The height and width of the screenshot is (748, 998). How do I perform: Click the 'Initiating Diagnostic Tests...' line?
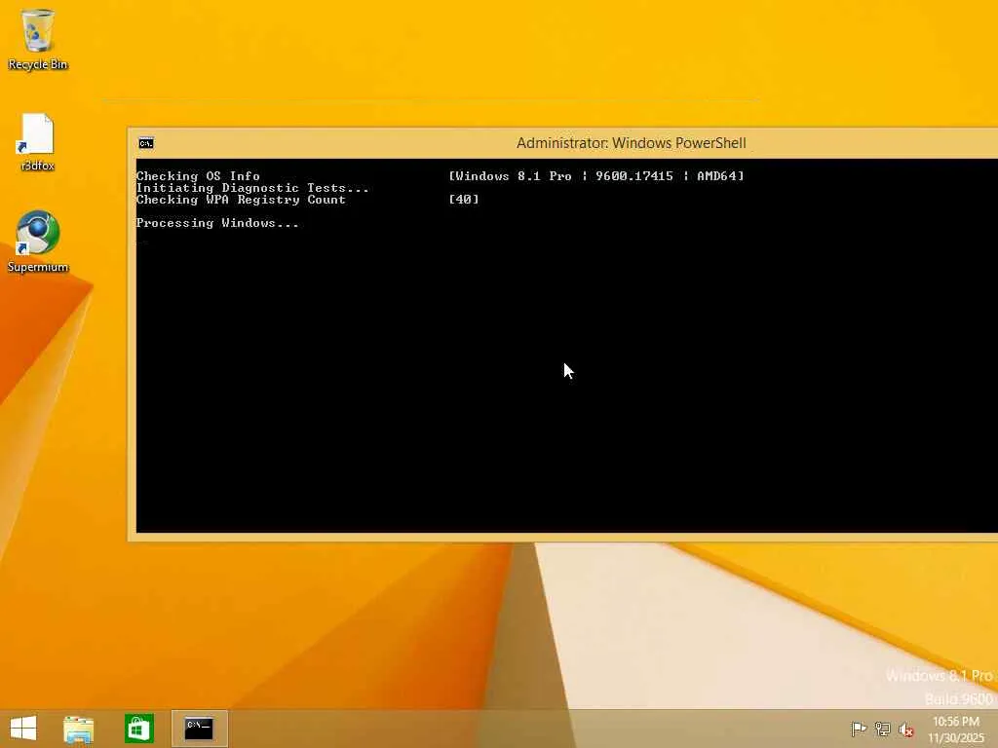[252, 188]
